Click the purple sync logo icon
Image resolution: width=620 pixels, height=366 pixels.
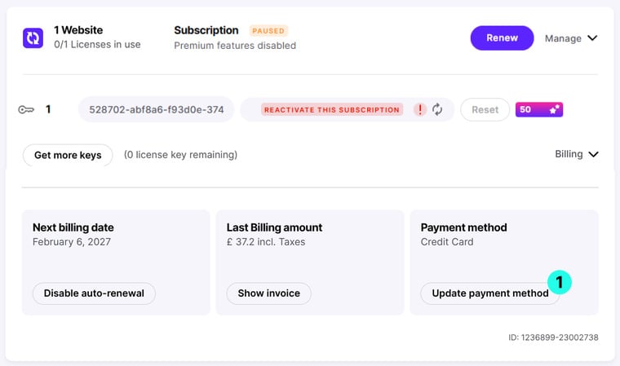[x=33, y=38]
